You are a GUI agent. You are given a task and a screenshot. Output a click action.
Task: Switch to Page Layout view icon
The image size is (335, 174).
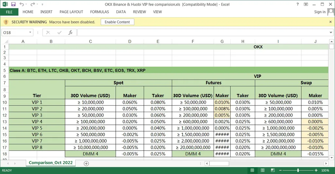tap(263, 170)
